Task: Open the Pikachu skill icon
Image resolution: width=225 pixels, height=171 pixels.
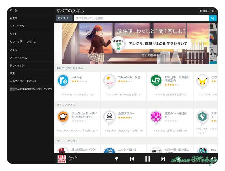Action: click(x=202, y=81)
